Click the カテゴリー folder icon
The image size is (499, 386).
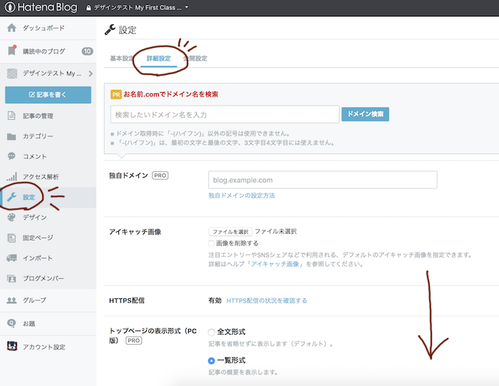pos(11,136)
